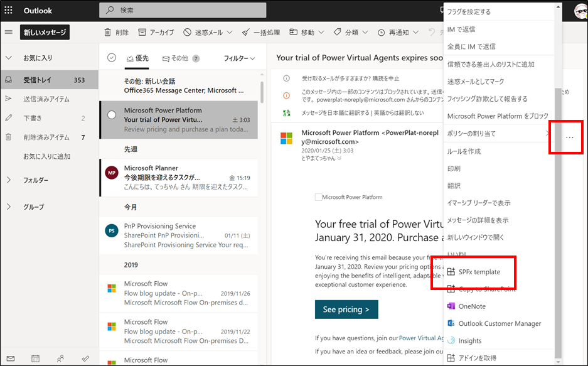588x366 pixels.
Task: Click the context menu vertical scrollbar
Action: coord(558,223)
